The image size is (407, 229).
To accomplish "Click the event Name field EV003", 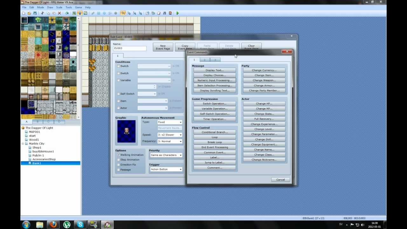I will [x=130, y=48].
